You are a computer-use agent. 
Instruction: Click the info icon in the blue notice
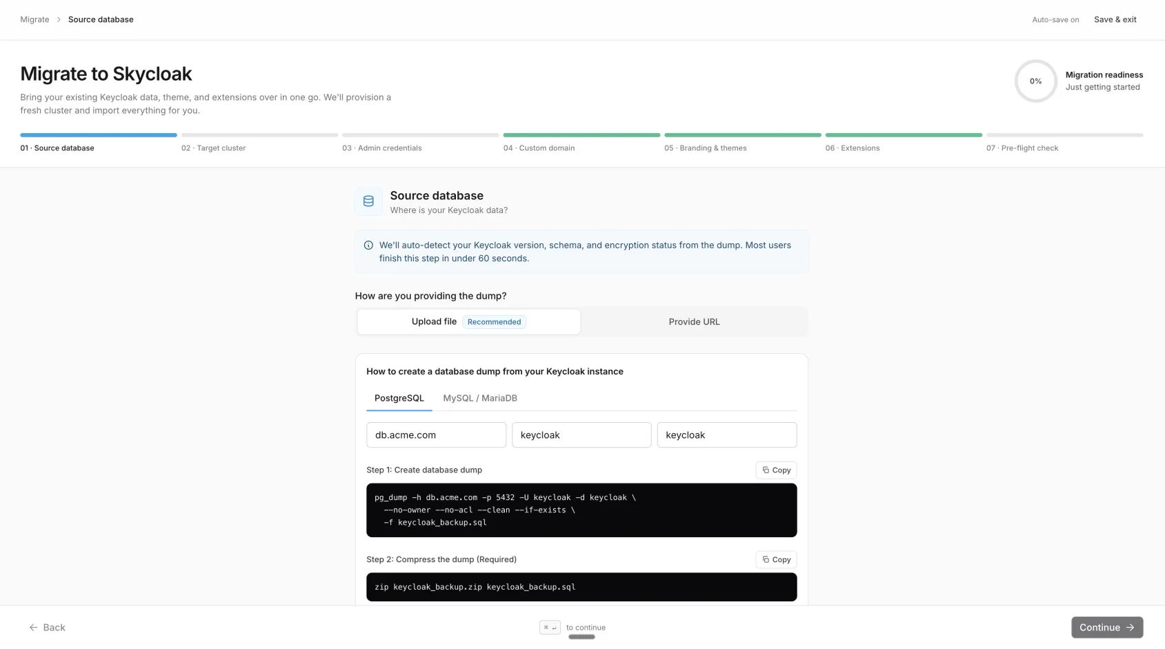[x=368, y=245]
